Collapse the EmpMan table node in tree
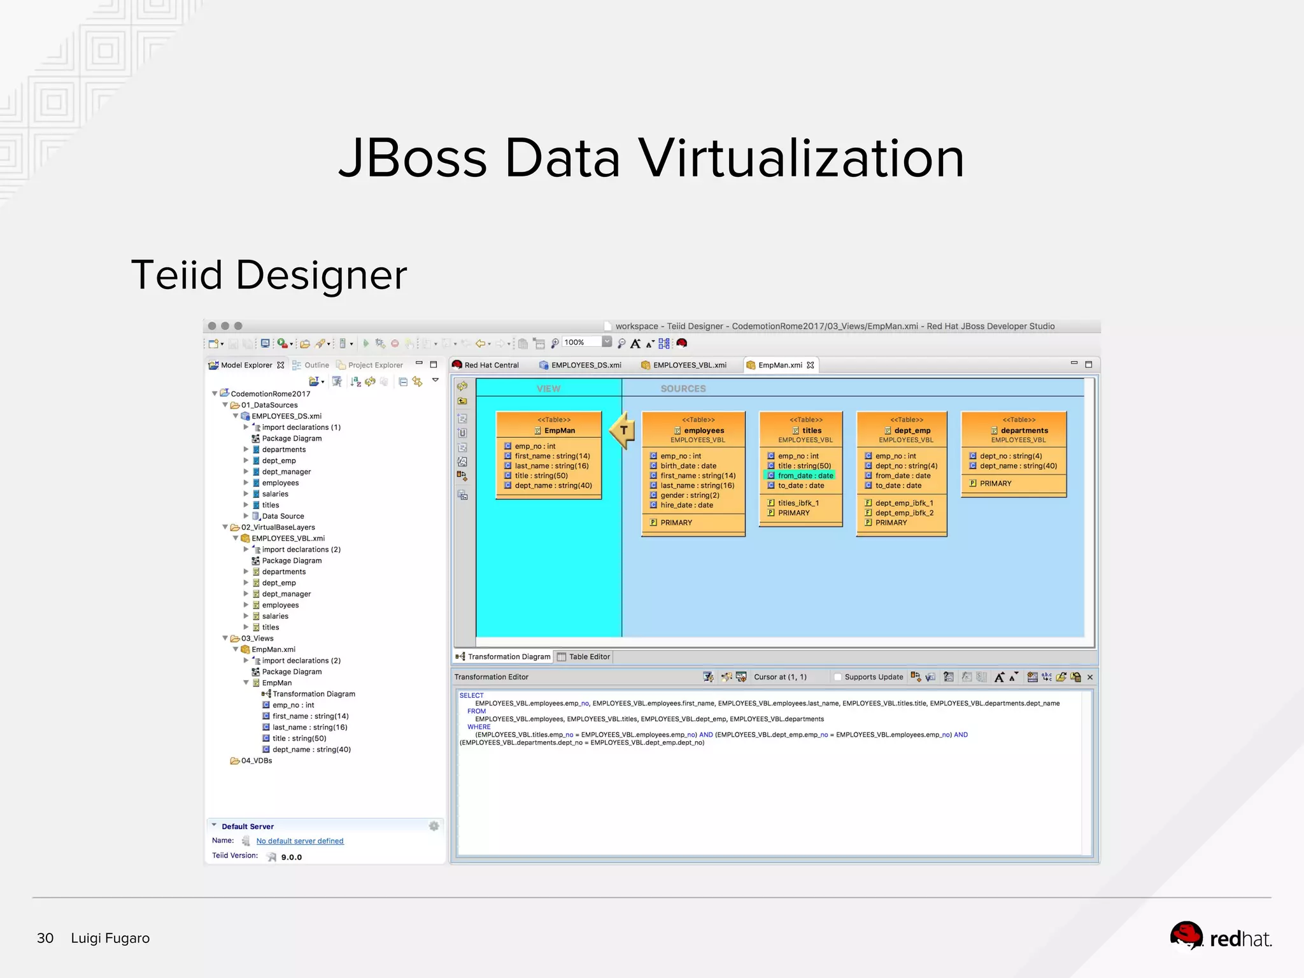 click(246, 683)
